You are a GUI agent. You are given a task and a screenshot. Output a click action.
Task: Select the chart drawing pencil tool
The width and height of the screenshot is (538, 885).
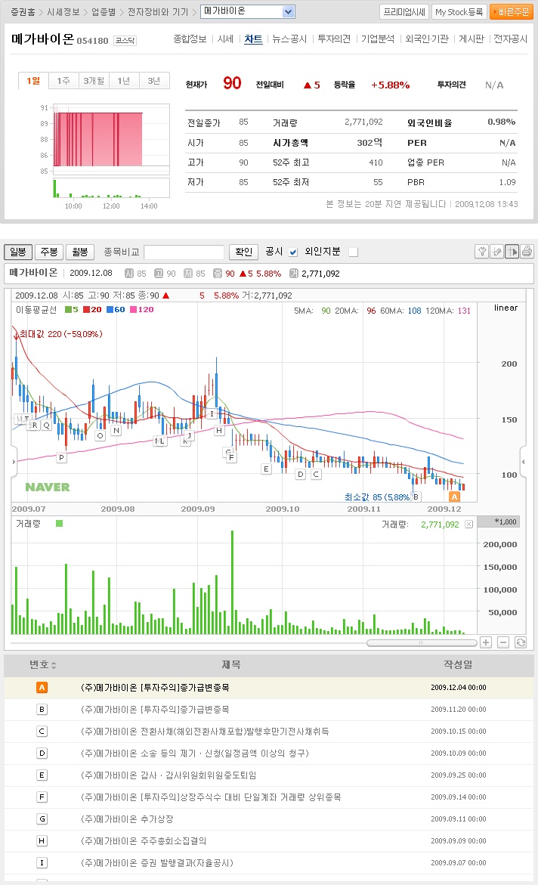point(496,251)
